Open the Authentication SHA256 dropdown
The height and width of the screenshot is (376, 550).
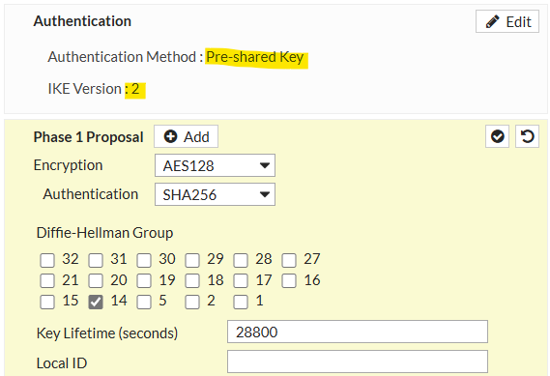215,194
